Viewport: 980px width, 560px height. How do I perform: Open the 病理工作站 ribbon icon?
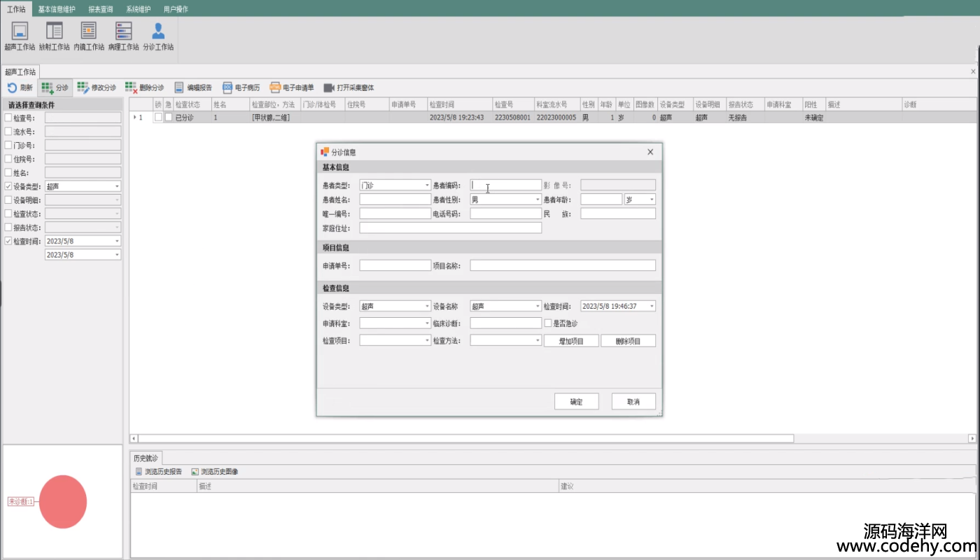click(124, 36)
